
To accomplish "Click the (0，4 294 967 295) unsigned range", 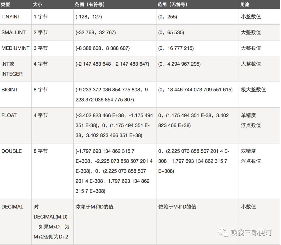I will coord(179,64).
